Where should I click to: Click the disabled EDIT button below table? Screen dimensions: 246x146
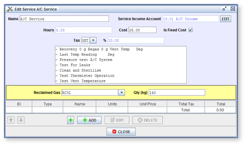[x=117, y=120]
